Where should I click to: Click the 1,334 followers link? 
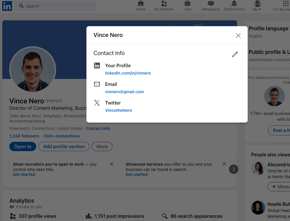pos(24,136)
